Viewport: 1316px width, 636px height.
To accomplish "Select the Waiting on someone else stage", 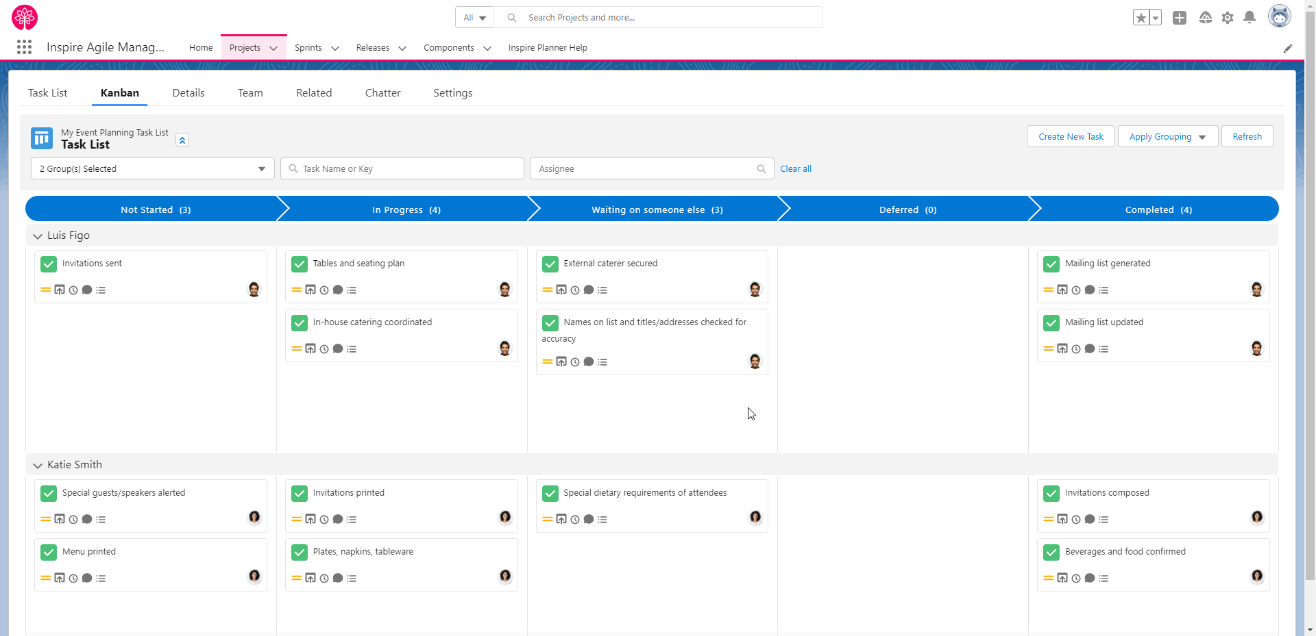I will pyautogui.click(x=657, y=210).
